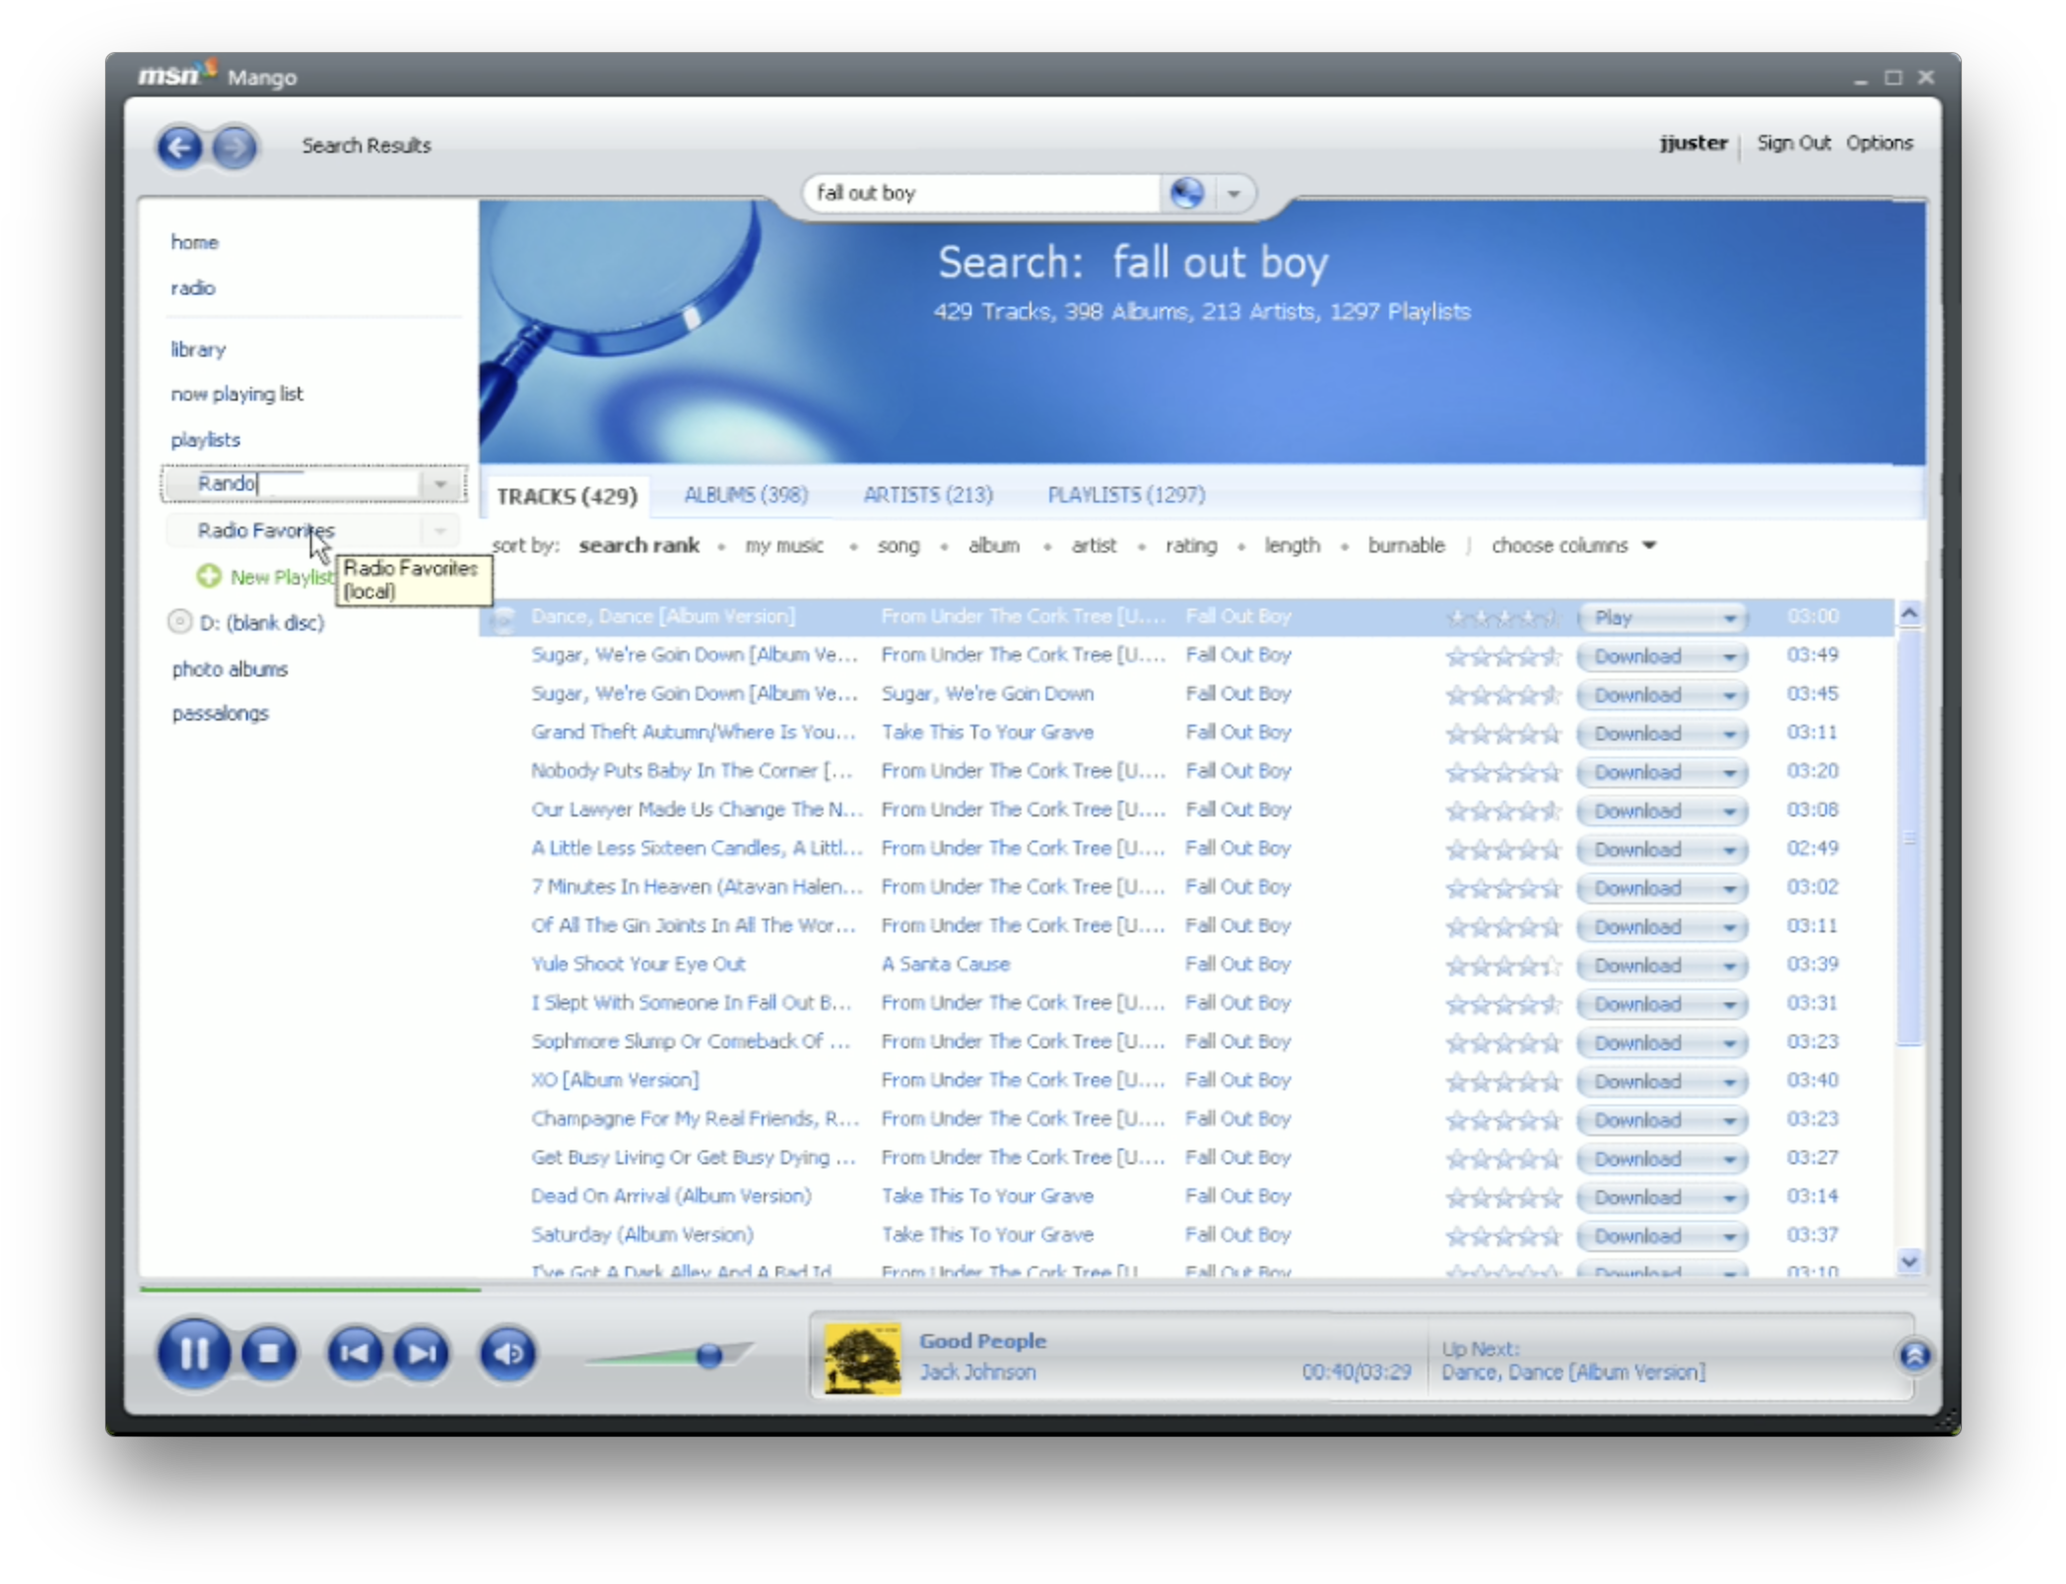Open photo albums in the sidebar

point(229,669)
